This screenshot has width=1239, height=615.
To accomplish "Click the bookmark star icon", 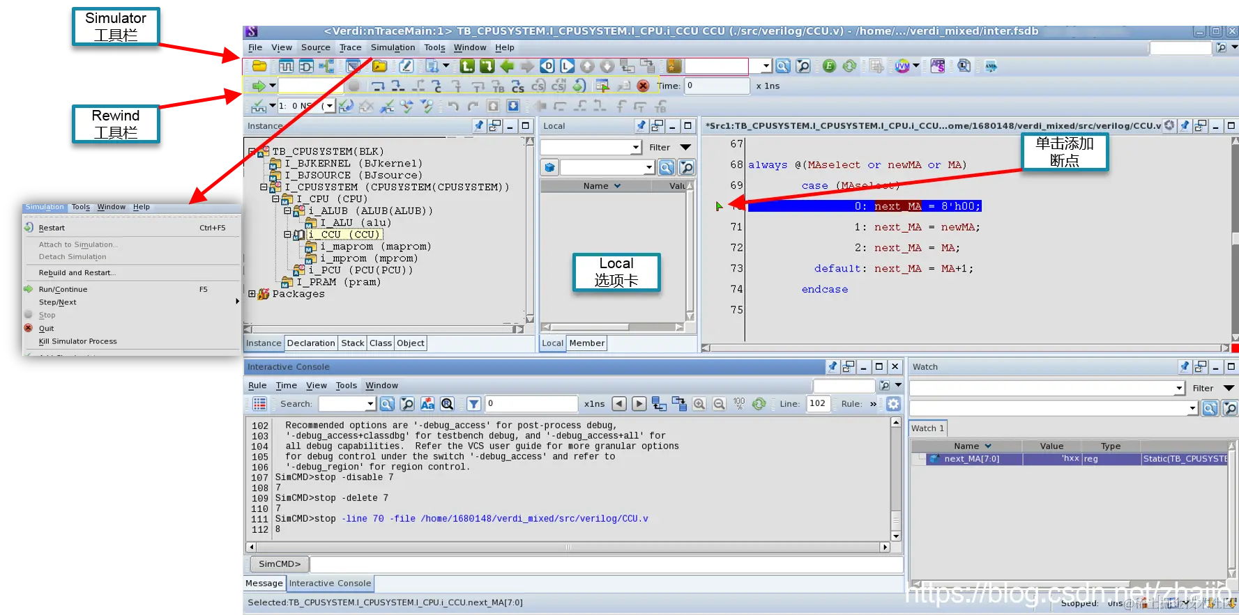I will coord(674,66).
